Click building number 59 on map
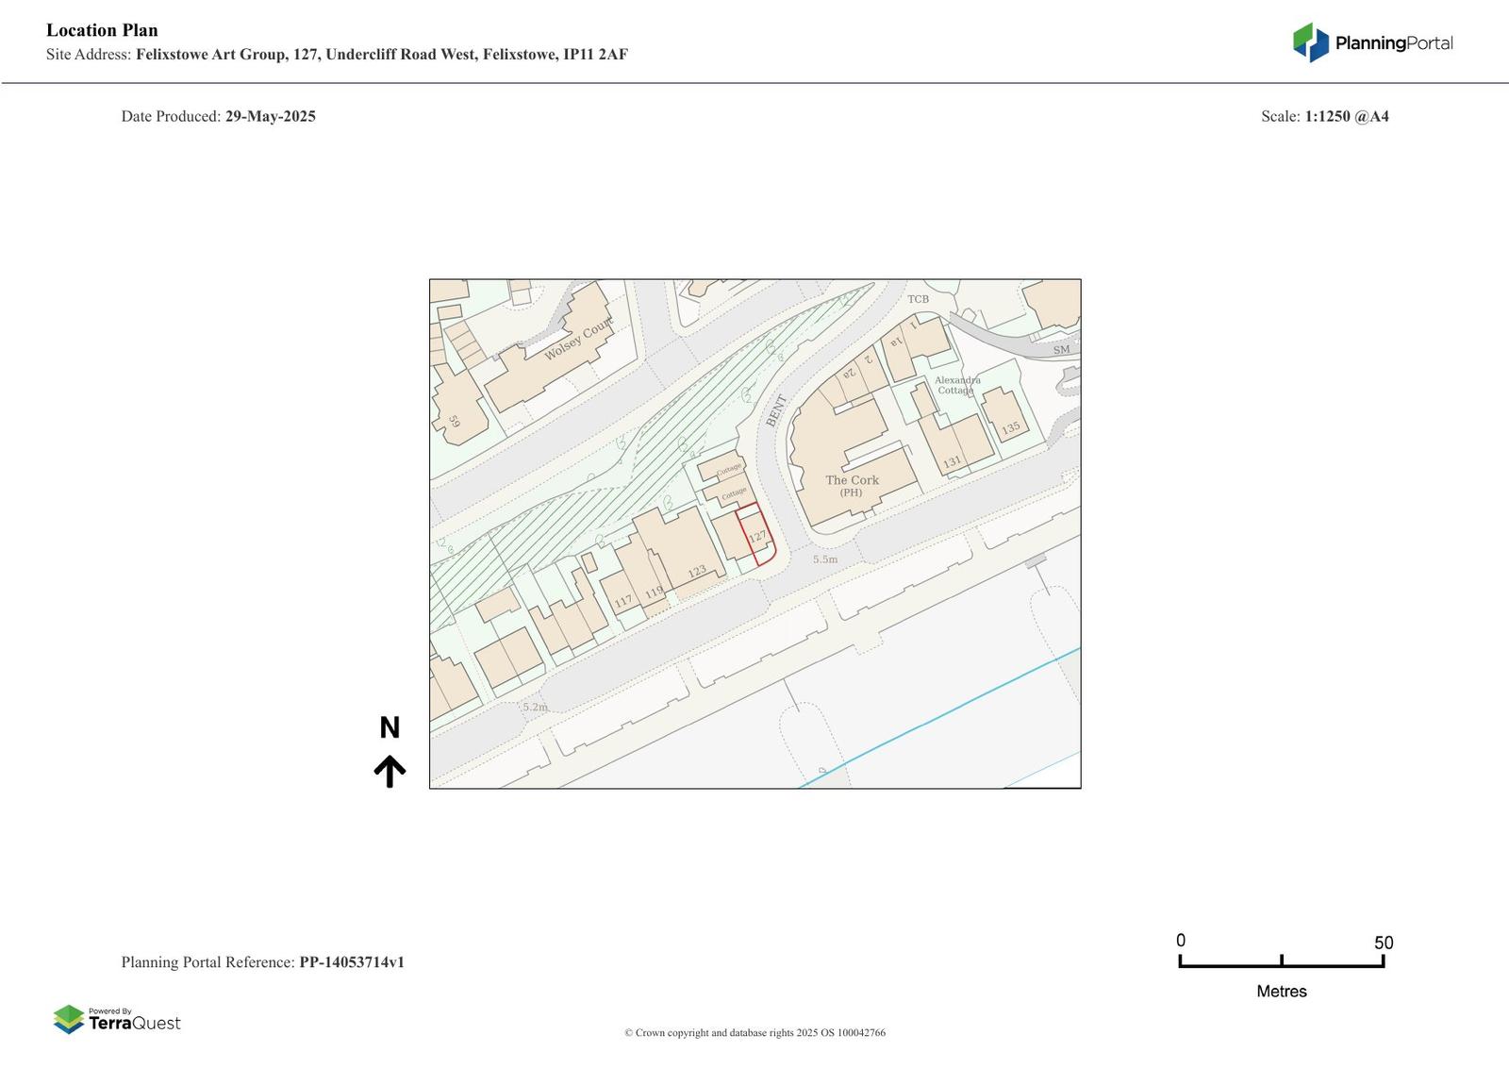This screenshot has height=1068, width=1509. pos(454,422)
